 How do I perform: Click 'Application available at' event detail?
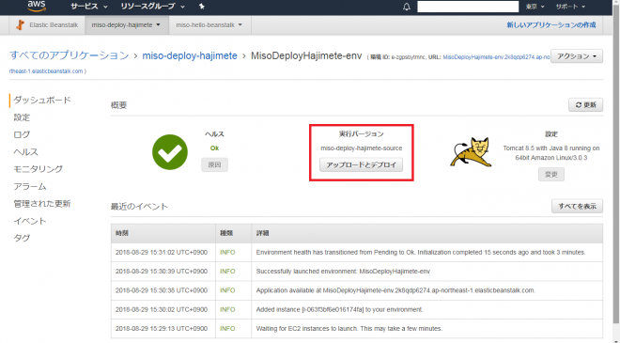395,290
